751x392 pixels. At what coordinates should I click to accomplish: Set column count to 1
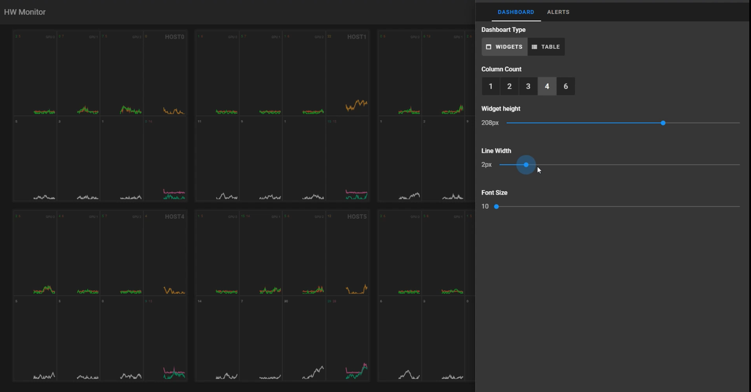pos(491,86)
